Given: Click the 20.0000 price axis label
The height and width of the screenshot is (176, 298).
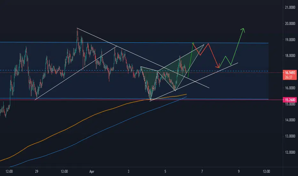Looking at the screenshot, I should (x=290, y=24).
